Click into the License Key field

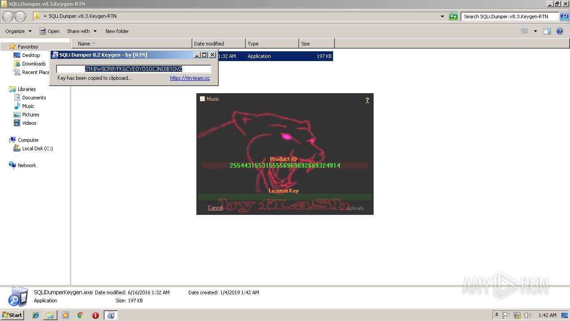[x=285, y=197]
